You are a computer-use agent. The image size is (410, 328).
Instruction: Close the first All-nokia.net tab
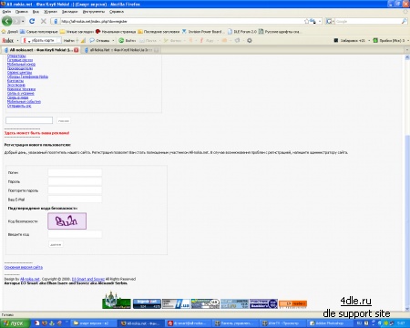tap(77, 50)
